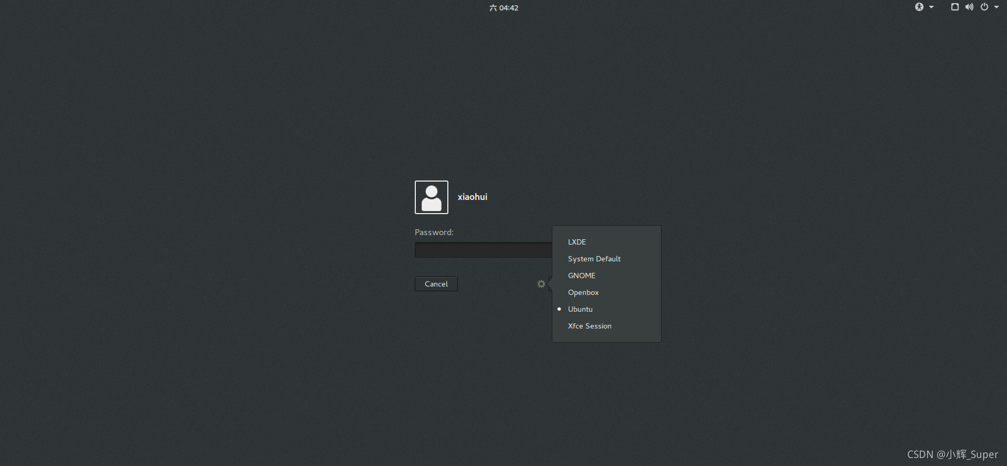
Task: Select the System Default session
Action: 606,259
